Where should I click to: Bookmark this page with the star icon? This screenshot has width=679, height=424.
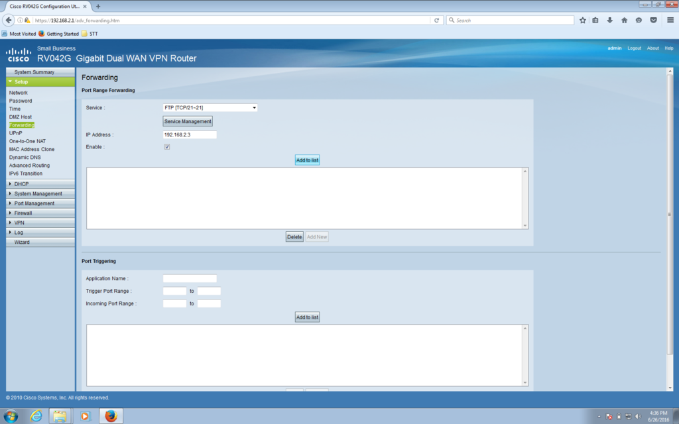click(x=583, y=21)
